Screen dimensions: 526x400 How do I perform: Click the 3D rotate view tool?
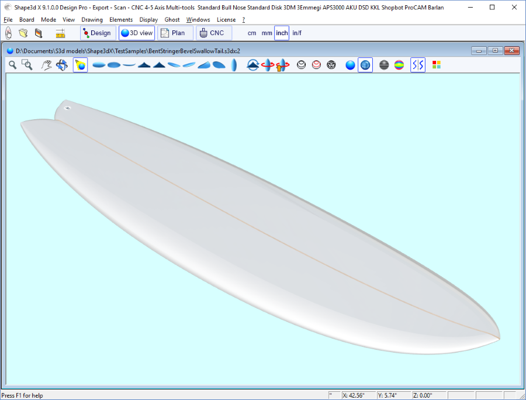62,65
